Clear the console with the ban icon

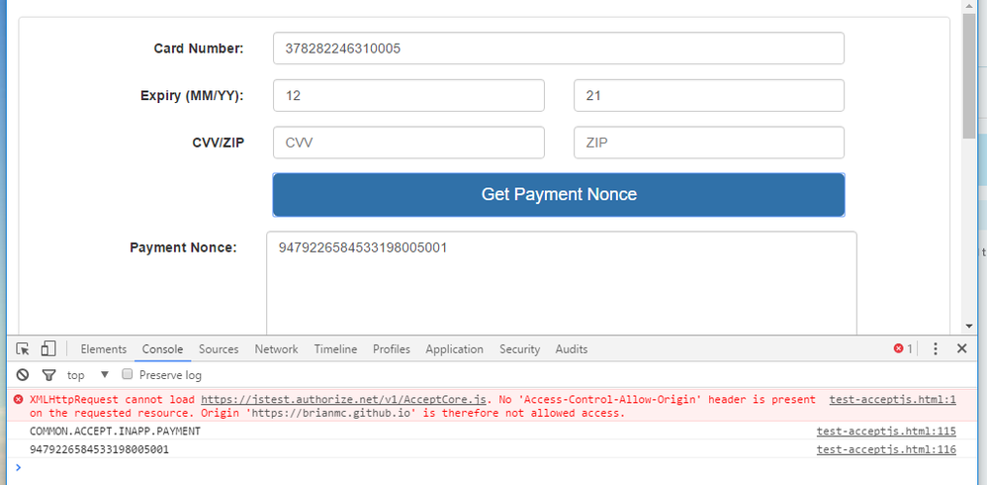(23, 375)
